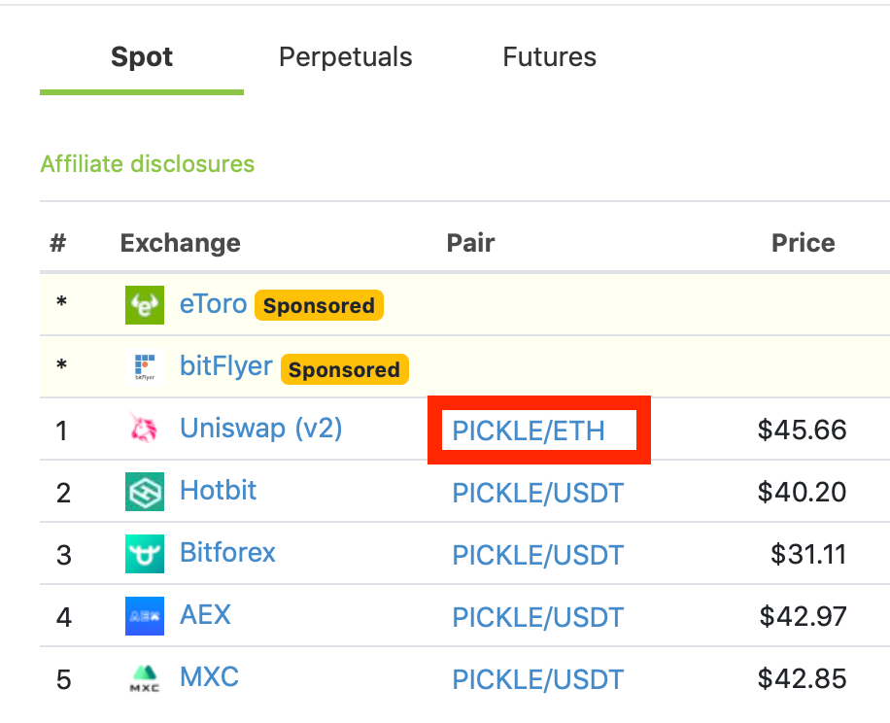
Task: Switch to the Perpetuals tab
Action: coord(346,57)
